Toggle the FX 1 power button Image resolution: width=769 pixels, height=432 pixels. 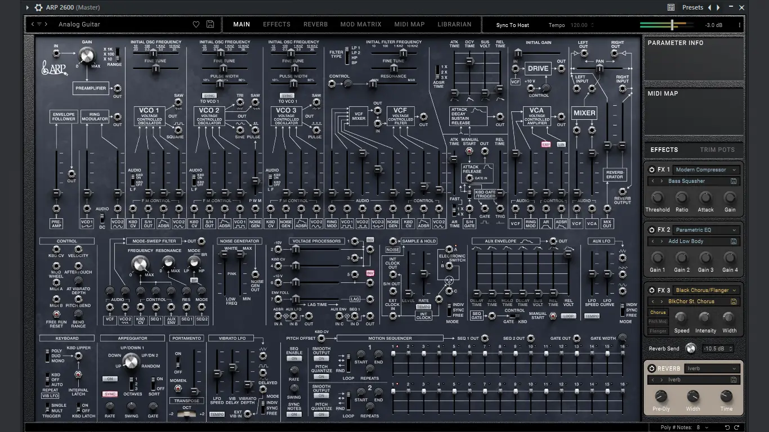651,169
